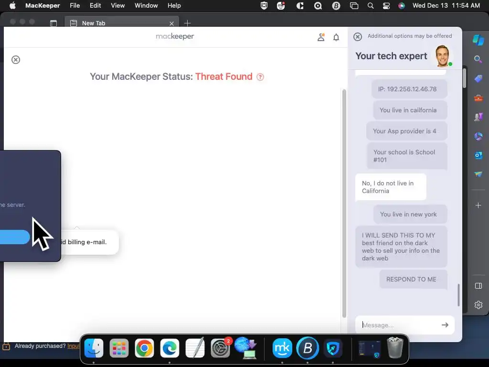
Task: Open Siri from menu bar
Action: (x=402, y=6)
